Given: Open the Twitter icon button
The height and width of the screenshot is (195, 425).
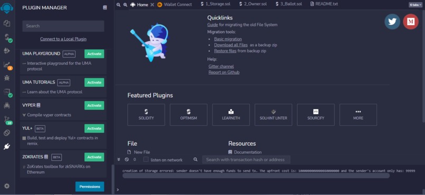Looking at the screenshot, I should pyautogui.click(x=392, y=22).
